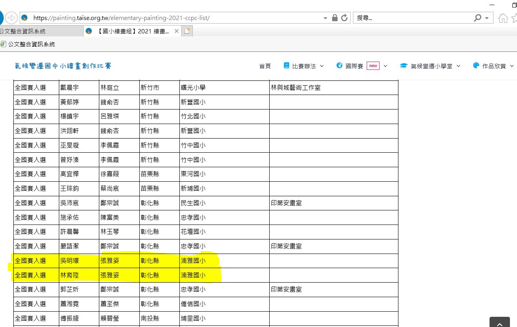Click the new tab button

187,31
